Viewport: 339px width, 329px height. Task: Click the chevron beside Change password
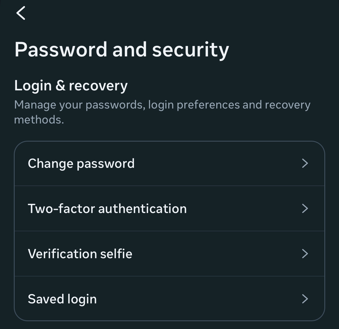(305, 163)
